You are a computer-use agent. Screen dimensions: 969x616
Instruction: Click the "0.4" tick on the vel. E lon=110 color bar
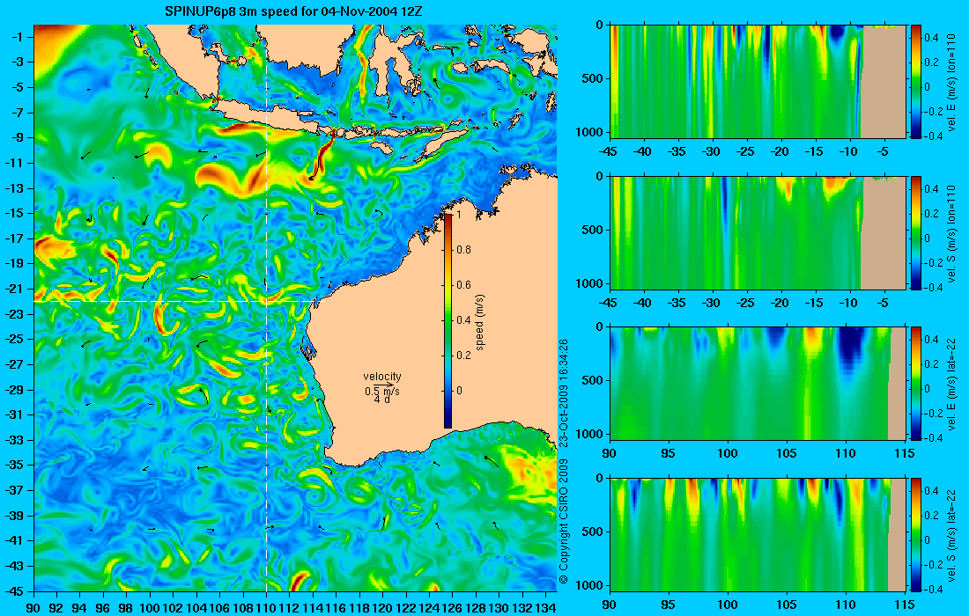931,37
